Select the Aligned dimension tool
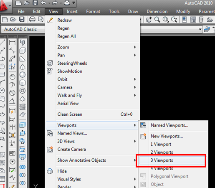 [x=12, y=51]
